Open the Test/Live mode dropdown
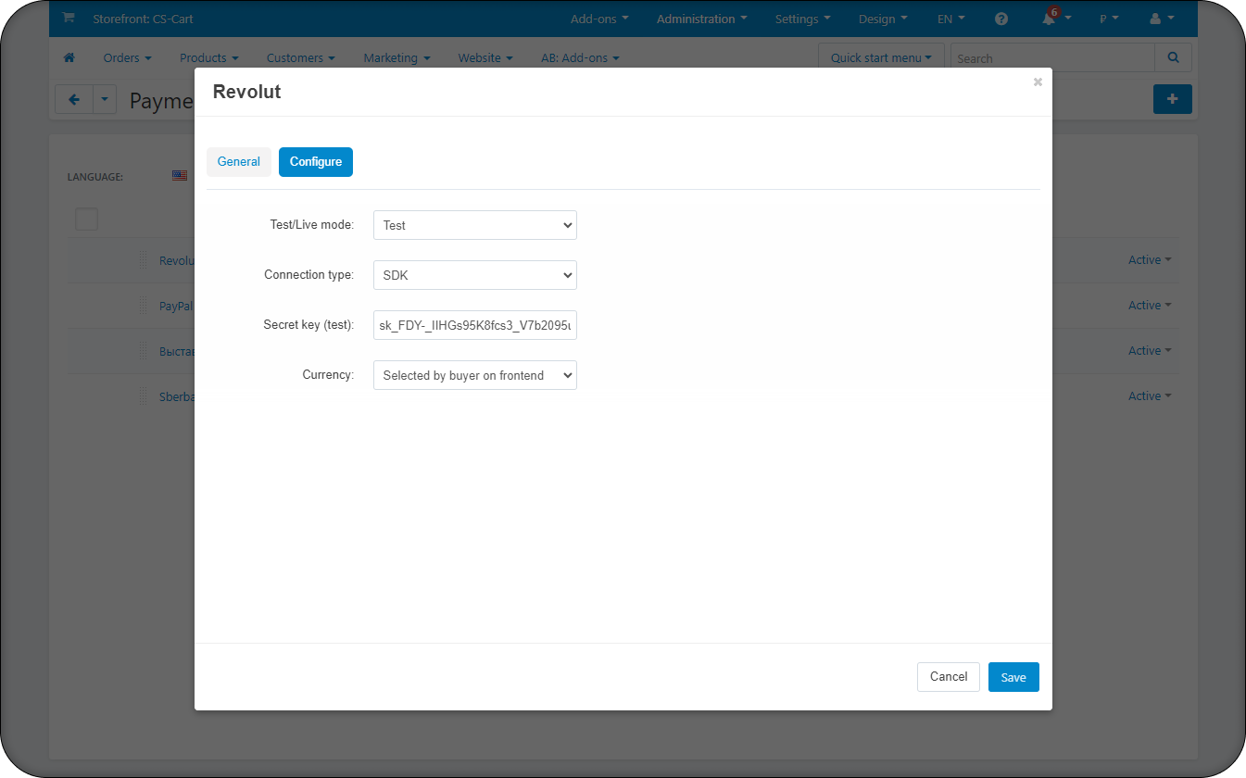Screen dimensions: 1246x778 click(475, 225)
